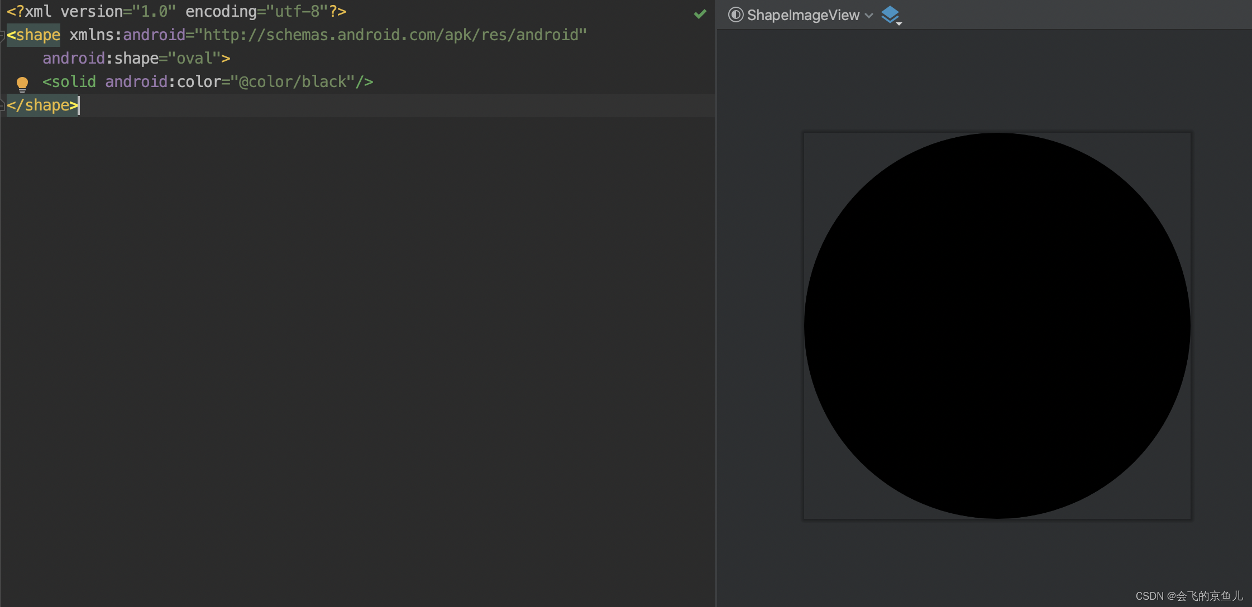Click the version "1.0" value

(x=154, y=12)
